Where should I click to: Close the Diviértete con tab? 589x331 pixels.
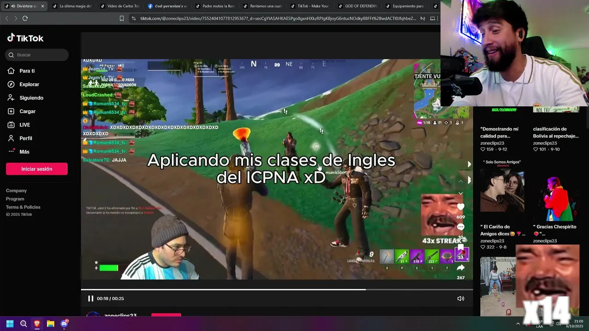42,6
